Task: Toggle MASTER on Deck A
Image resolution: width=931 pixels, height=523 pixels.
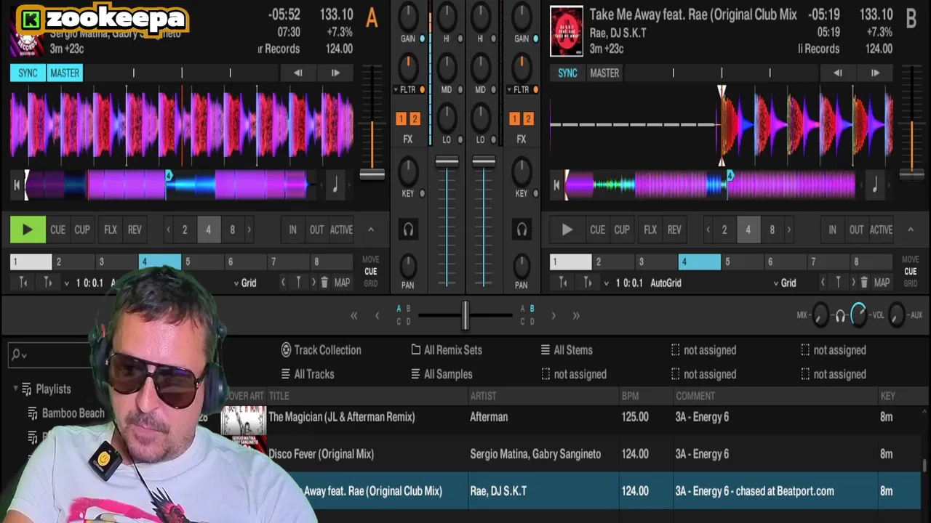Action: 65,73
